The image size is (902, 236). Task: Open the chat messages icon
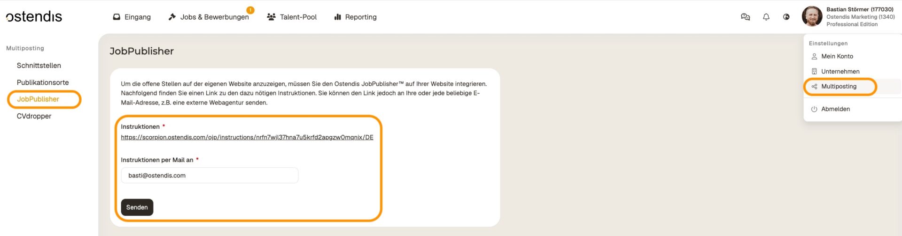point(745,17)
